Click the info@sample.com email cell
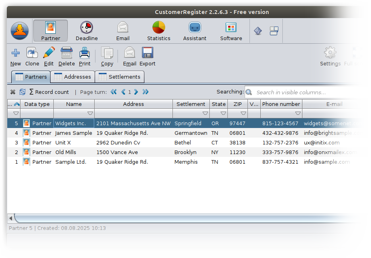This screenshot has height=258, width=371. tap(327, 162)
